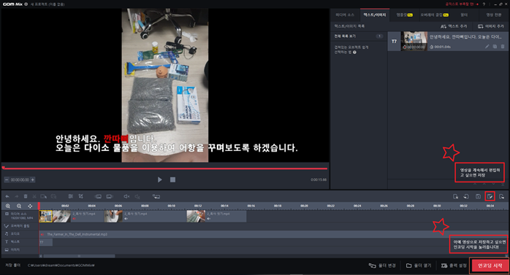Click the Open Folder button
Image resolution: width=510 pixels, height=275 pixels.
tap(419, 266)
